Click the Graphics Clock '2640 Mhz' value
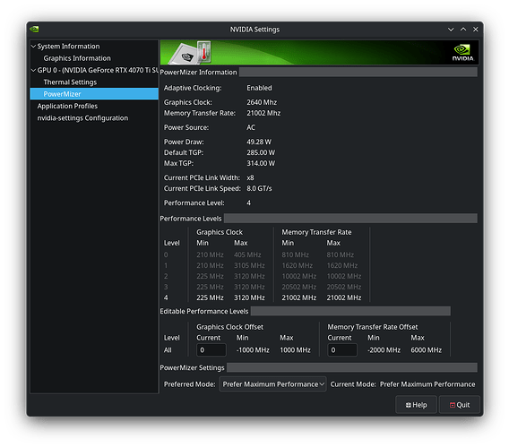Screen dimensions: 509x448 click(x=262, y=102)
